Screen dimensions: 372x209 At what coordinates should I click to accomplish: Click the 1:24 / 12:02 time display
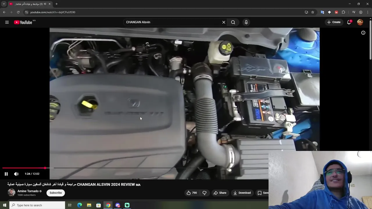coord(32,174)
